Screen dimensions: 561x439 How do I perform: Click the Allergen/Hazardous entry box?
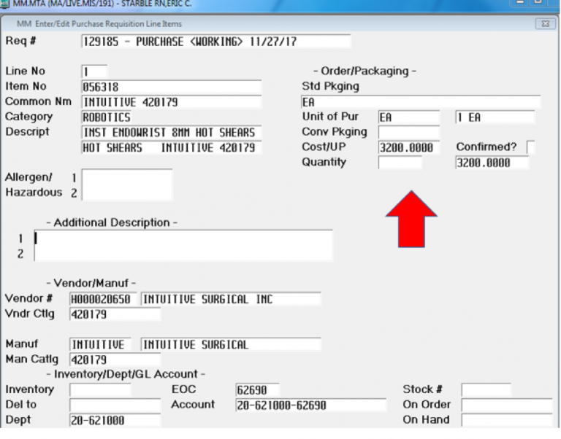[x=127, y=184]
